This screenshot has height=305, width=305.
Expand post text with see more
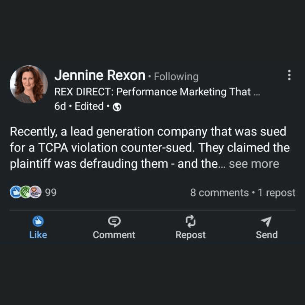254,164
